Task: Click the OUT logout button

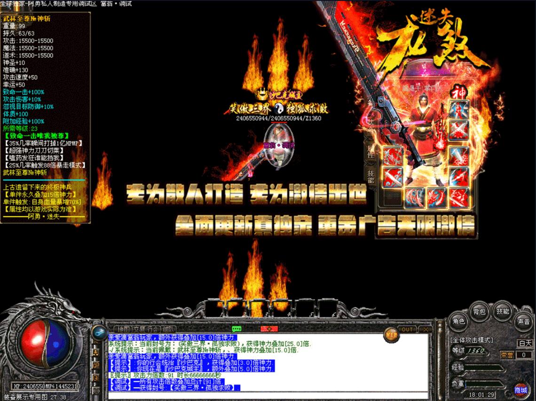Action: point(407,329)
